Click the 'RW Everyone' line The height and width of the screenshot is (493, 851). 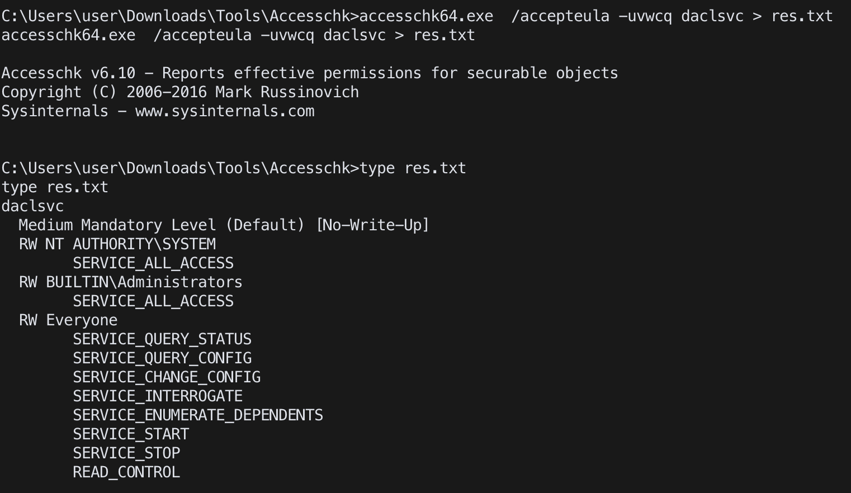tap(68, 320)
